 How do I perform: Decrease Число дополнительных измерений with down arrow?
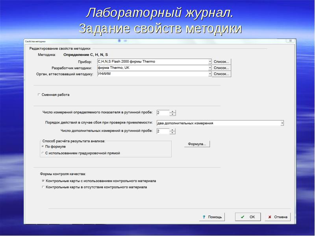[x=172, y=133]
